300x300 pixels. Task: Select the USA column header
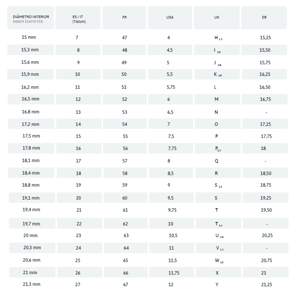click(170, 17)
